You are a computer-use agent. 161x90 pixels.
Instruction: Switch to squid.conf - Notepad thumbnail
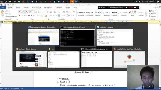[x=115, y=36]
